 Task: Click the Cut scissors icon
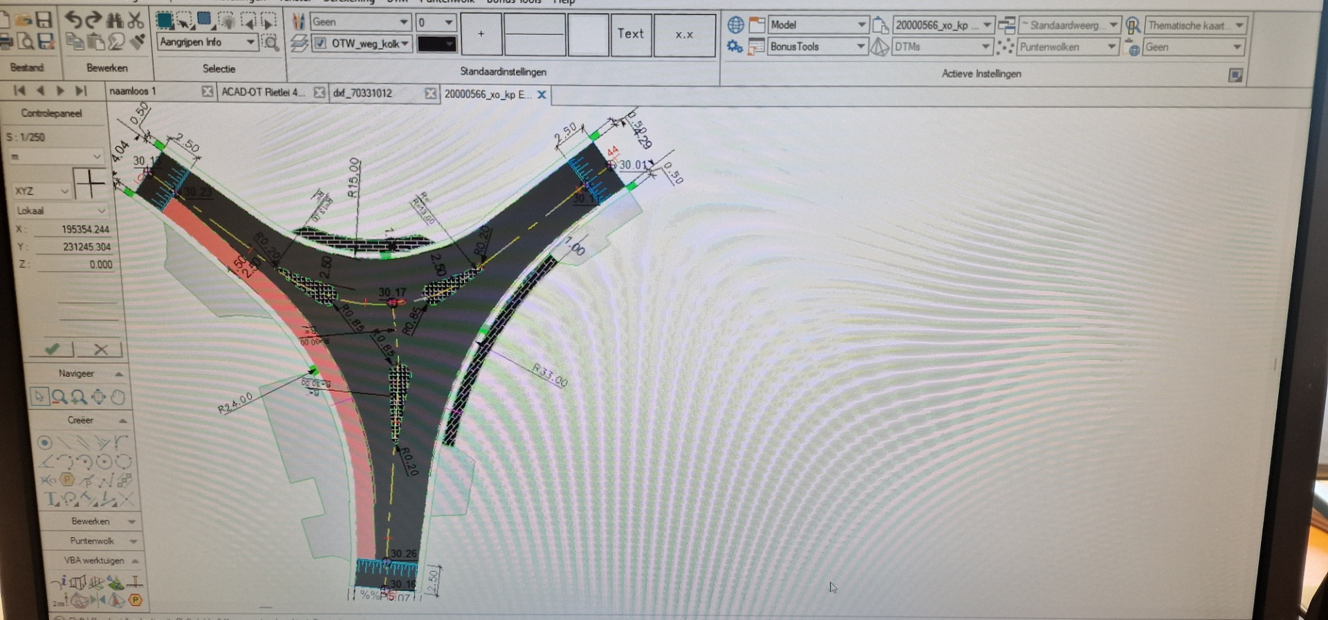(x=136, y=20)
